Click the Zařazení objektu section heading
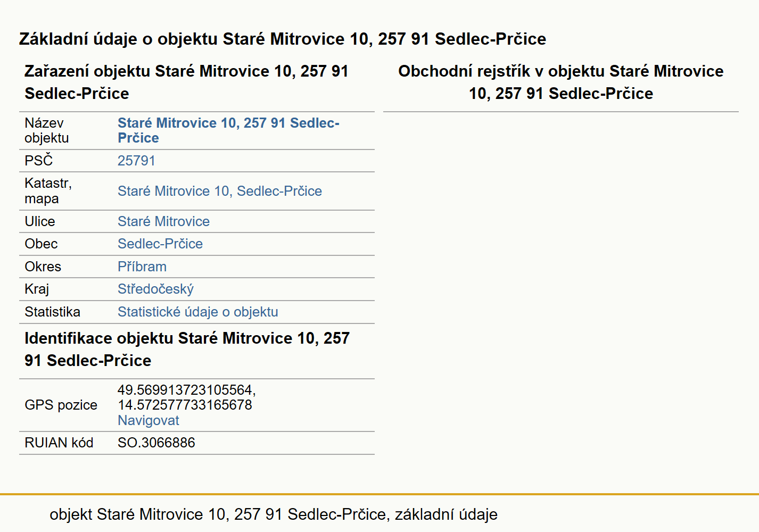The height and width of the screenshot is (532, 759). click(x=186, y=82)
